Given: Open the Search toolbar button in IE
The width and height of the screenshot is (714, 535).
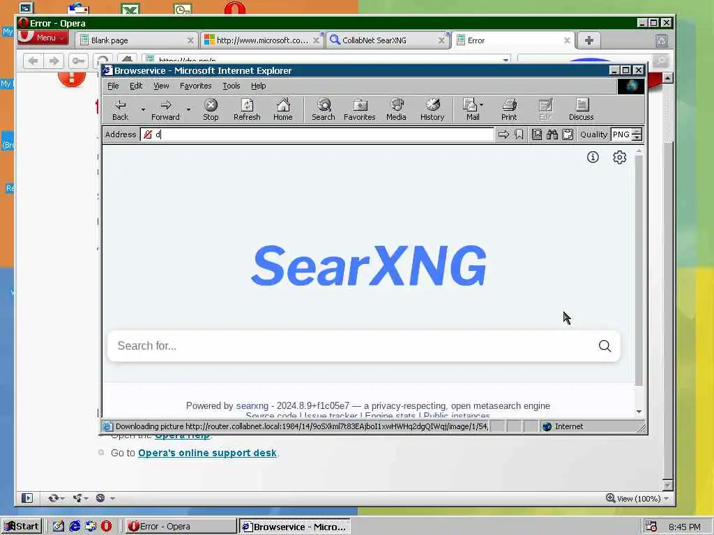Looking at the screenshot, I should pyautogui.click(x=324, y=109).
